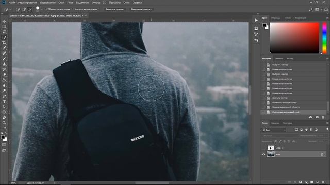Open the brush picker dropdown arrow
Screen dimensions: 330x185
[42, 9]
